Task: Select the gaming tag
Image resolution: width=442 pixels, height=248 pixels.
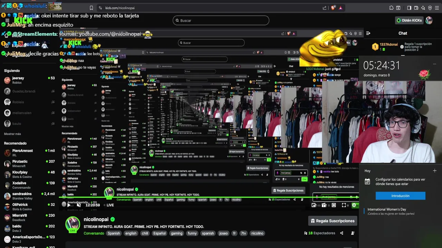Action: (176, 233)
